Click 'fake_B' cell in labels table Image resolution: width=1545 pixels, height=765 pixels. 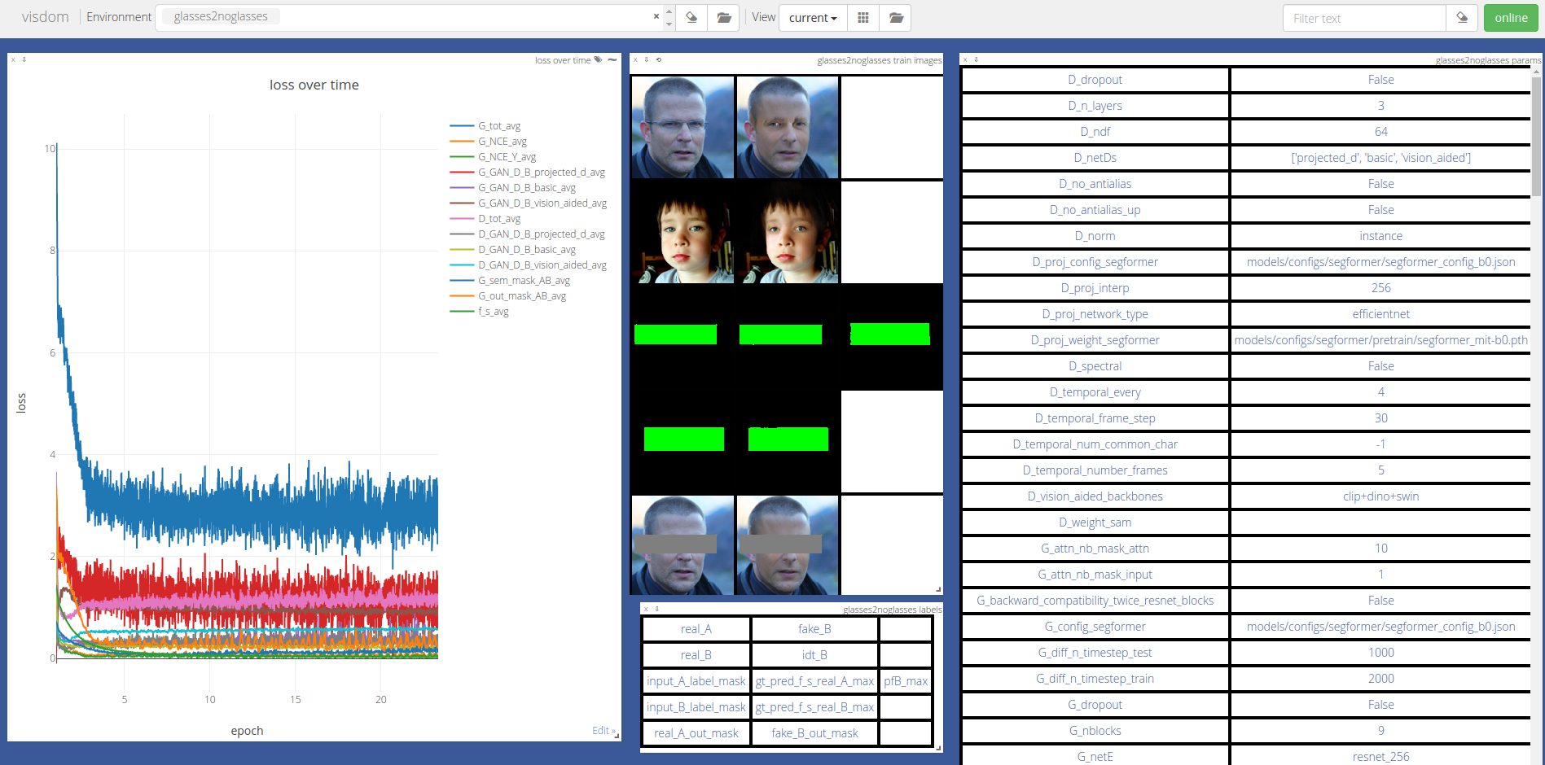click(814, 629)
